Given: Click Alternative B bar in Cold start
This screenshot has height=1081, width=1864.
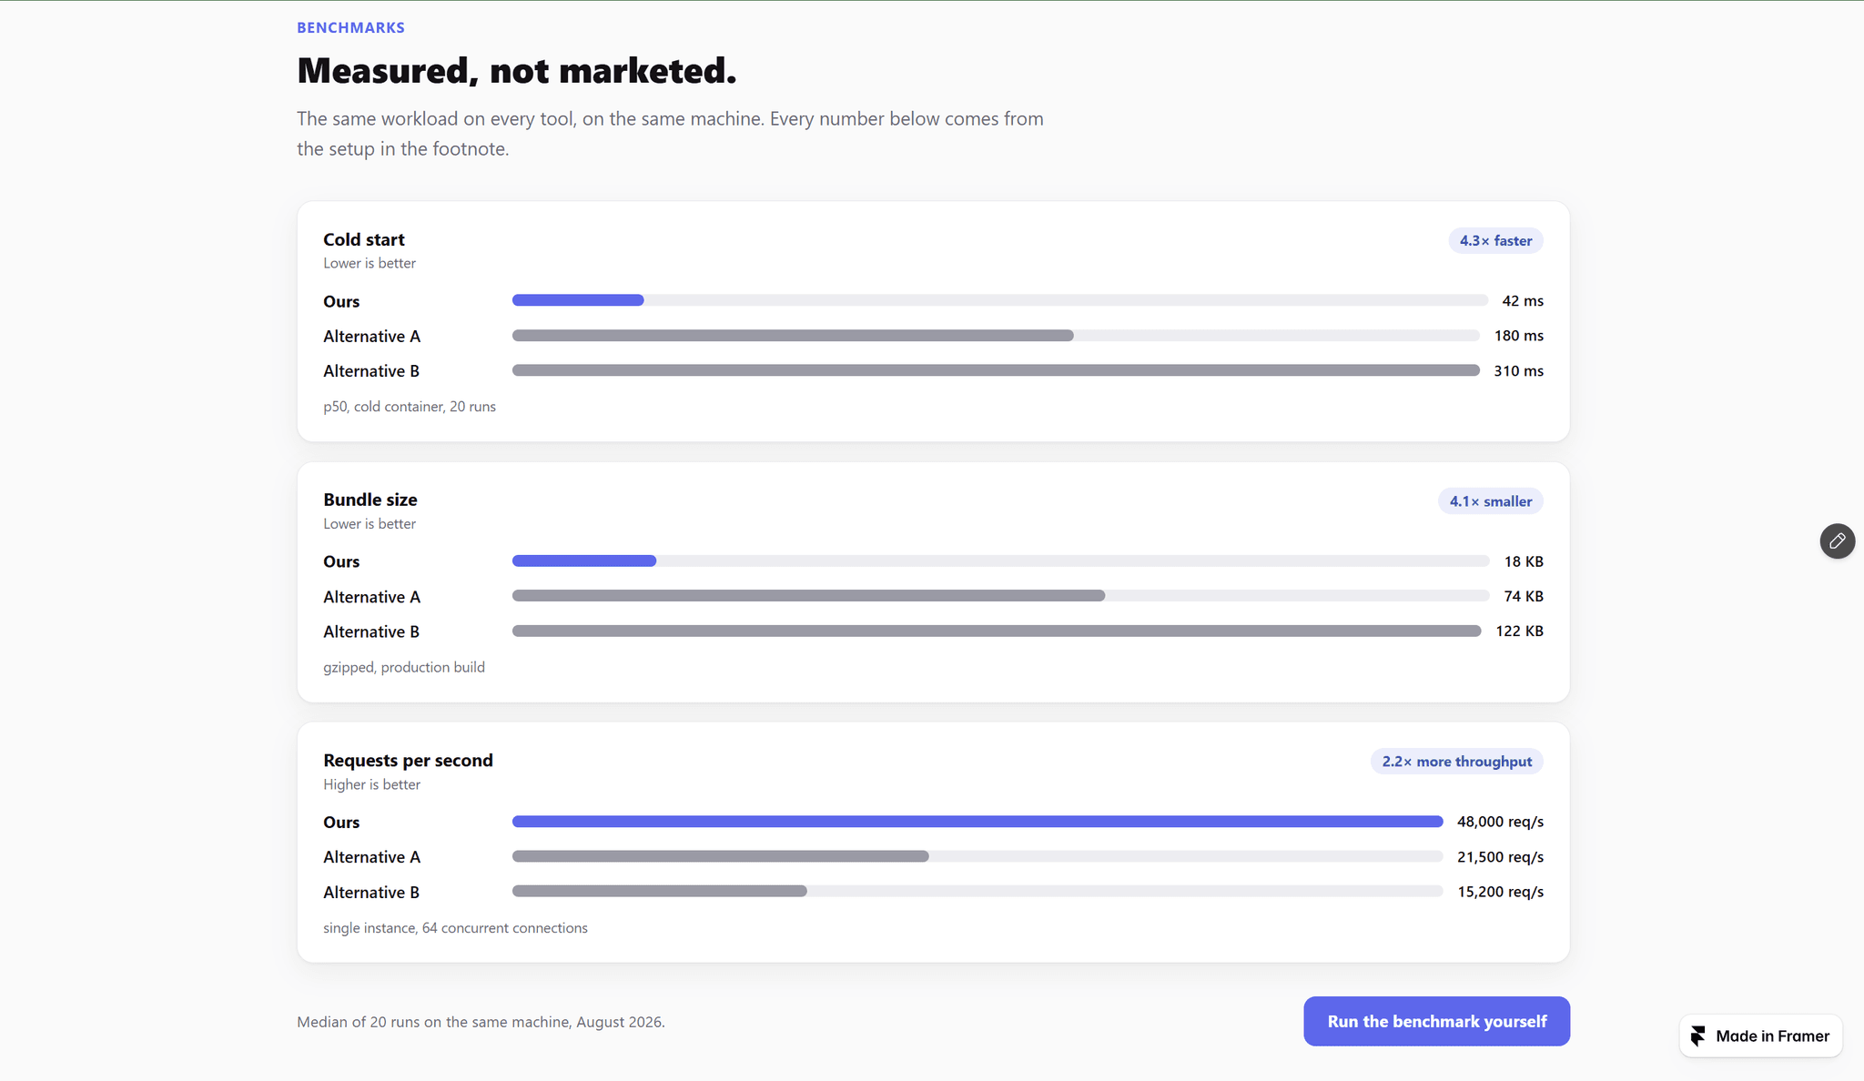Looking at the screenshot, I should (x=996, y=370).
